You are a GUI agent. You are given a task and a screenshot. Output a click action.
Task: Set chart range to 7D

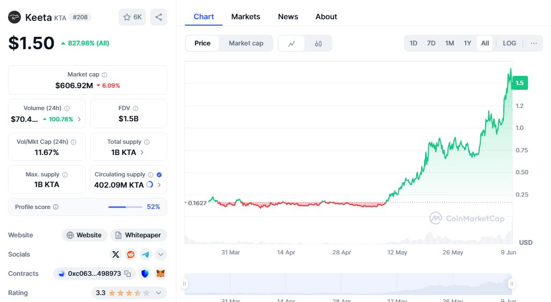431,43
